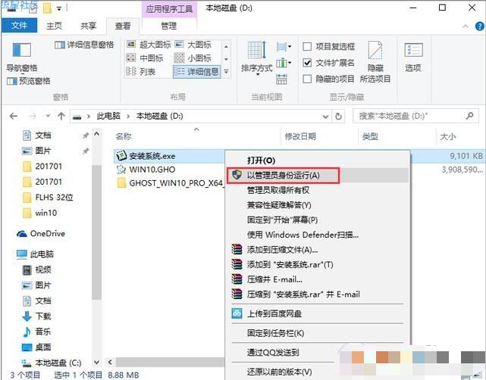Click Size all columns to fit icon
Viewport: 486px width, 380px height.
281,79
